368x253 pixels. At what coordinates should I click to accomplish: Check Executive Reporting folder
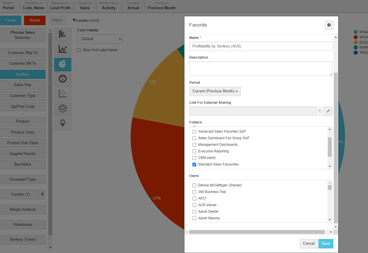click(x=194, y=151)
